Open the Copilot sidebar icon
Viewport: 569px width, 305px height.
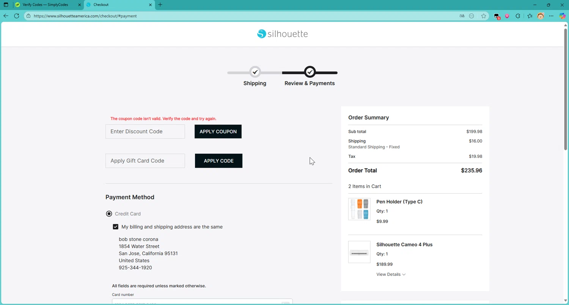tap(563, 16)
